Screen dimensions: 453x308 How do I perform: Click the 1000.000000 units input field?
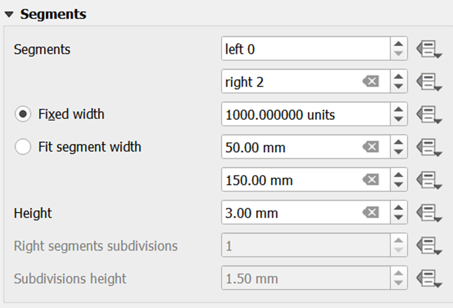305,115
